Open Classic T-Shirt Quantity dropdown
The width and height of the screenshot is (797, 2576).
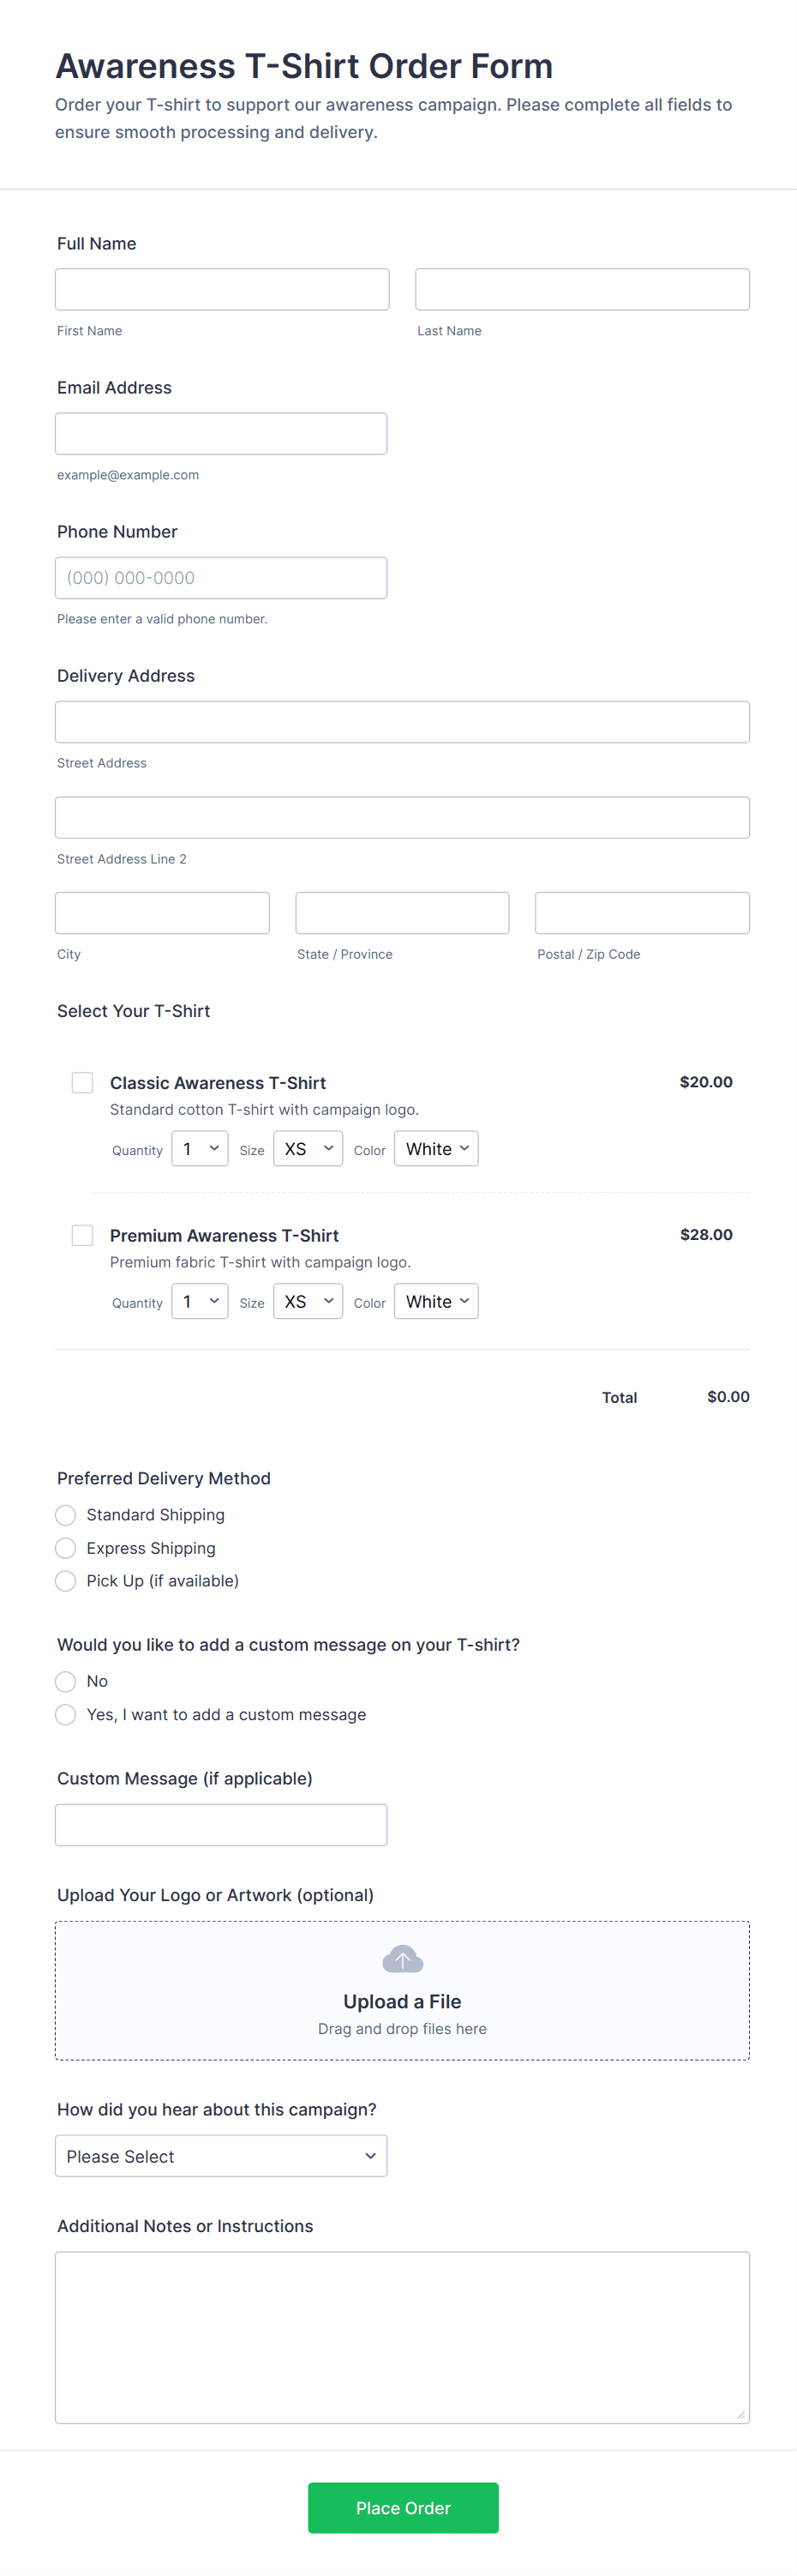(200, 1149)
